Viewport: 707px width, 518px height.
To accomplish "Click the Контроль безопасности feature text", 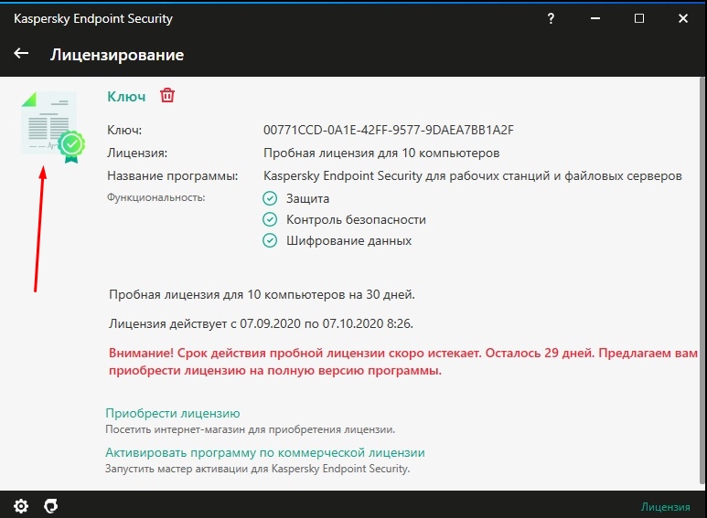I will coord(356,219).
